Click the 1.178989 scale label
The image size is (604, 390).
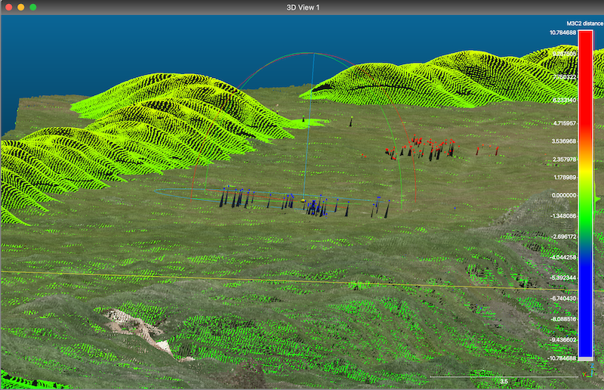[x=564, y=178]
